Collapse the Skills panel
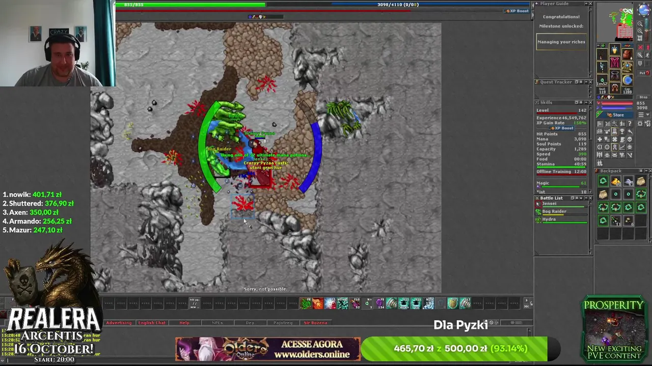Screen dimensions: 652x366 point(586,102)
